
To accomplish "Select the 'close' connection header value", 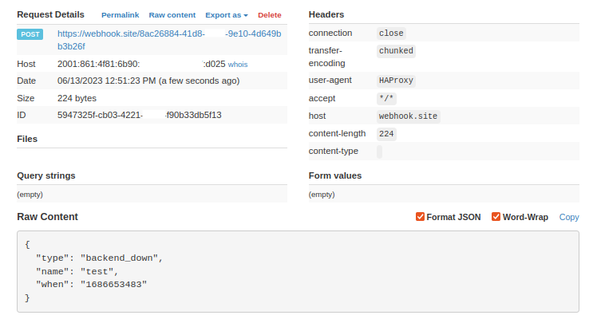I will pyautogui.click(x=391, y=33).
